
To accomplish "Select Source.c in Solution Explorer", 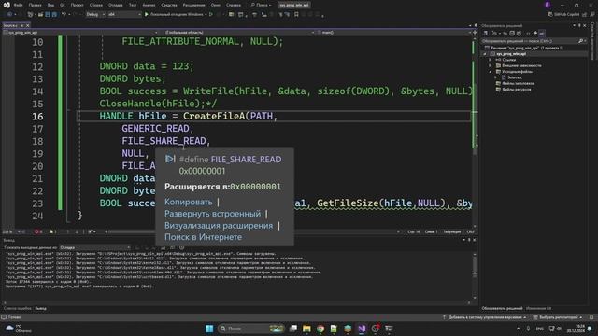I will [x=515, y=77].
